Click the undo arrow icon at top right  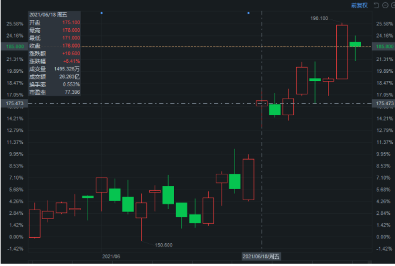376,5
